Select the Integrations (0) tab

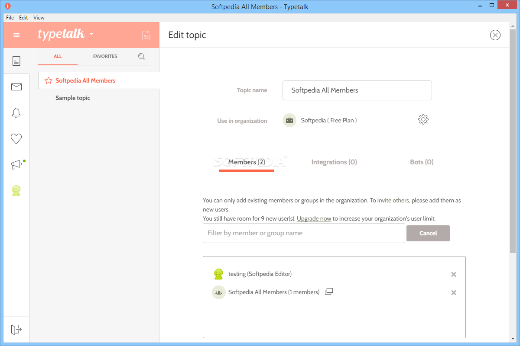pos(334,162)
